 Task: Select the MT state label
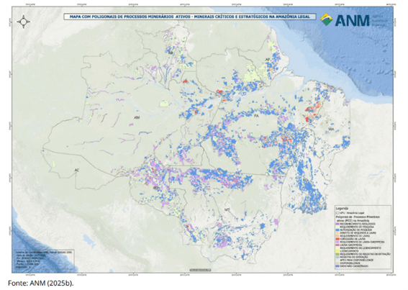227,209
